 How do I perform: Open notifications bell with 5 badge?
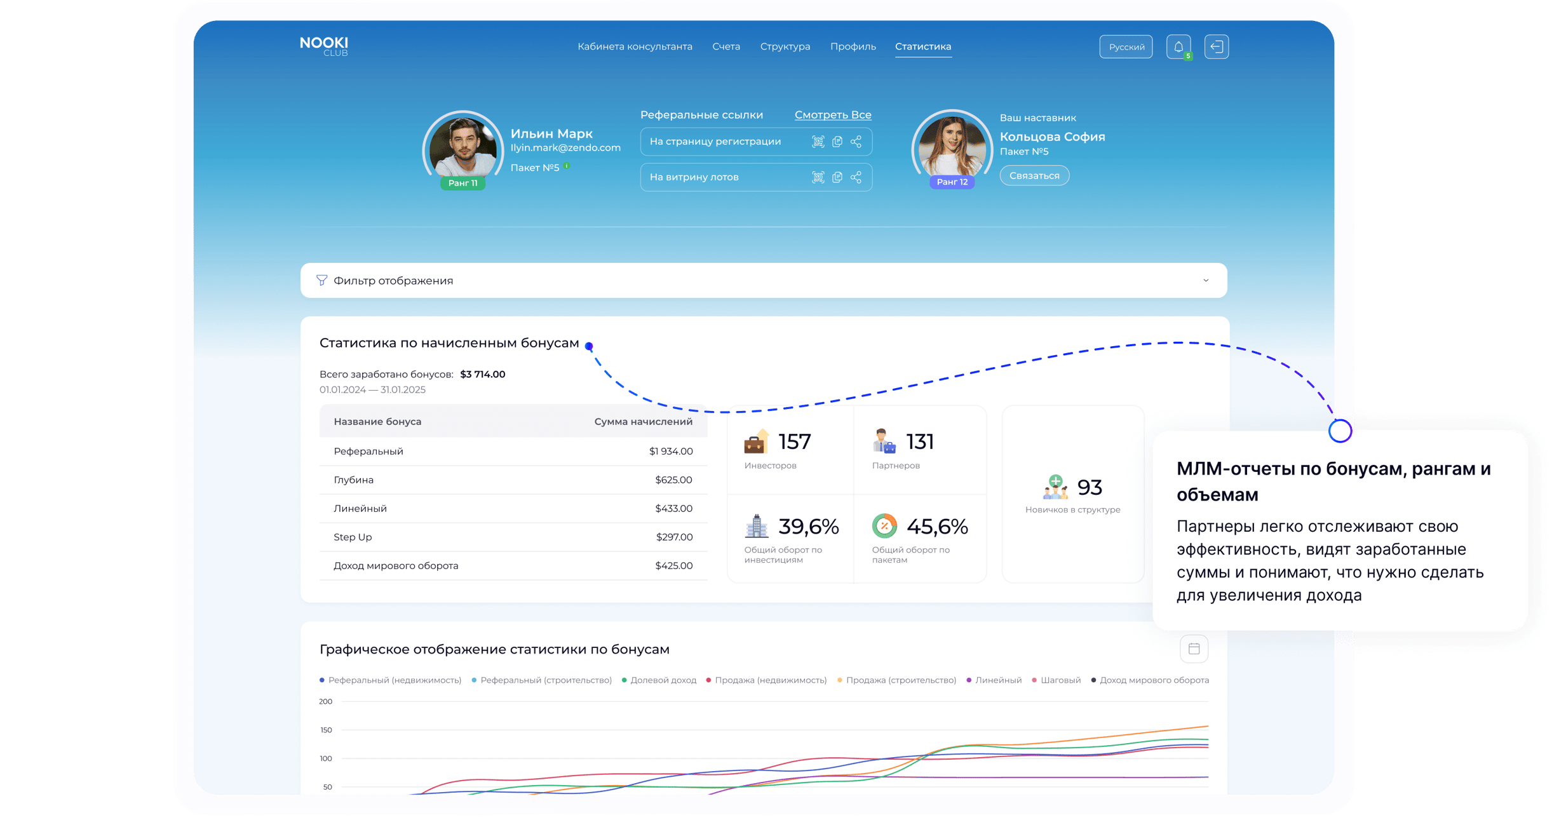pos(1178,47)
